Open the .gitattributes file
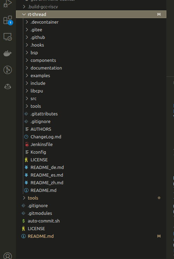174x259 pixels. pyautogui.click(x=44, y=114)
